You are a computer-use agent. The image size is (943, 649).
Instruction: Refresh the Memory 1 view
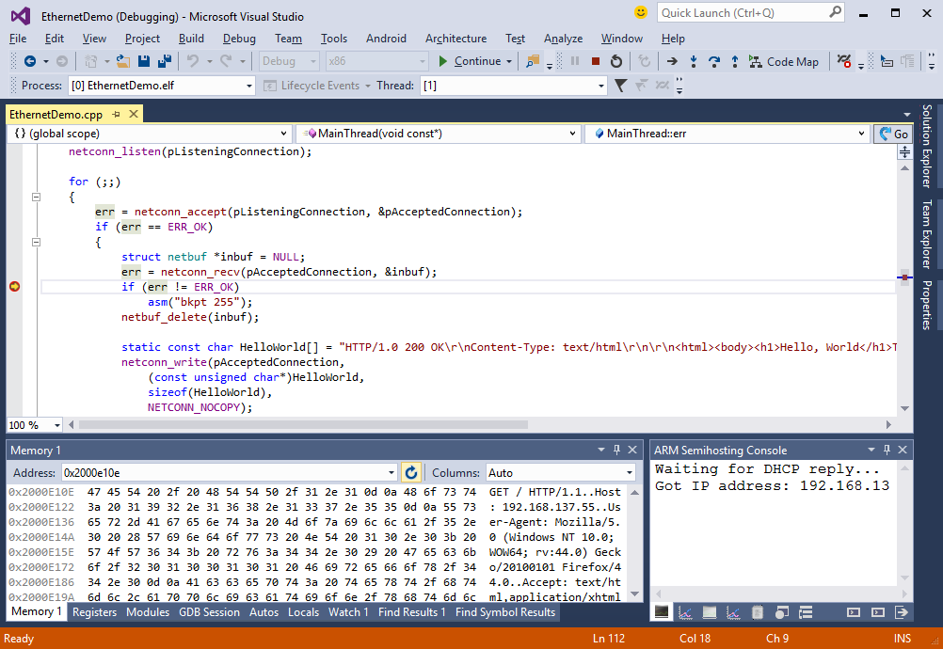point(410,473)
